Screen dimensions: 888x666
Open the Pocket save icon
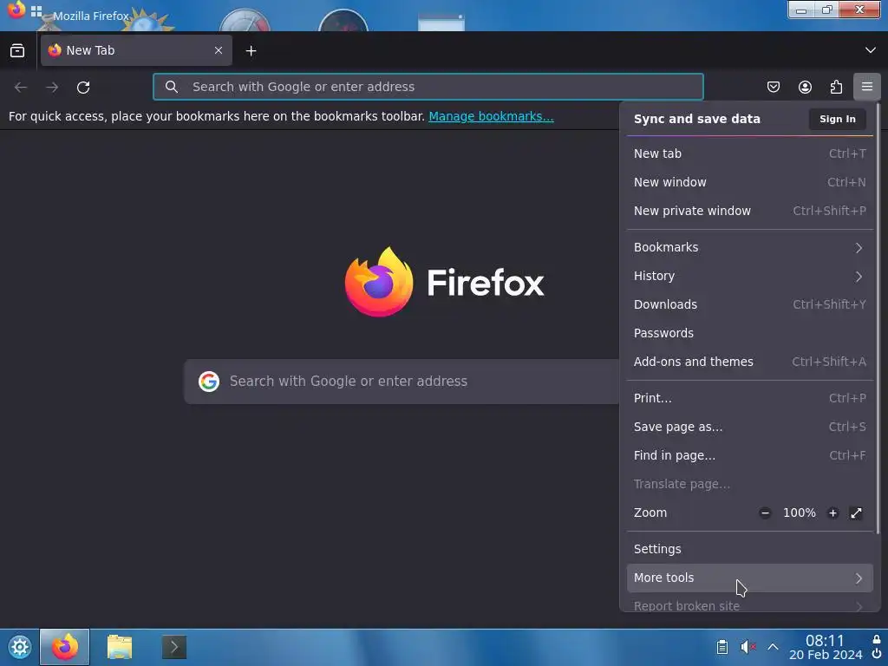pos(773,87)
